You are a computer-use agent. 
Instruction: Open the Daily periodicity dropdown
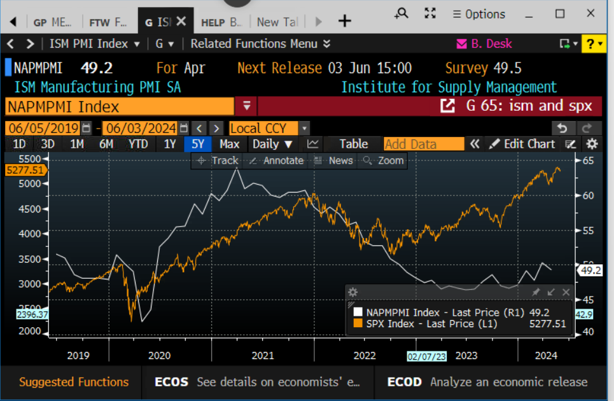(272, 144)
